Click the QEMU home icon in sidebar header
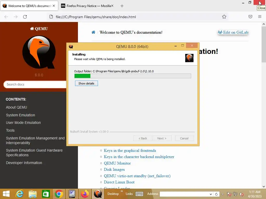Image resolution: width=266 pixels, height=199 pixels. point(32,29)
